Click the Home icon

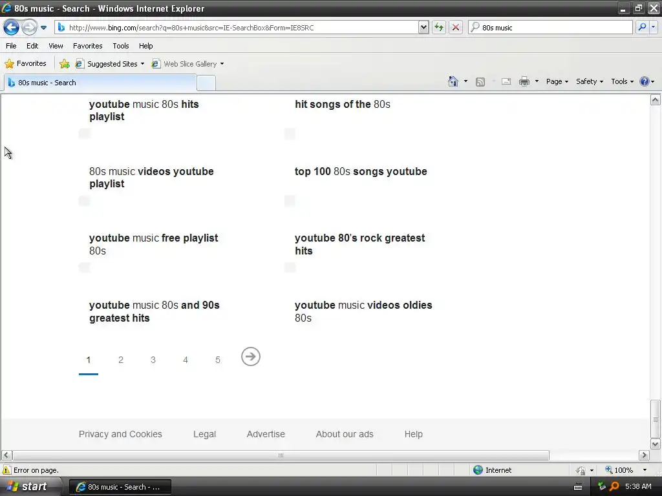453,81
